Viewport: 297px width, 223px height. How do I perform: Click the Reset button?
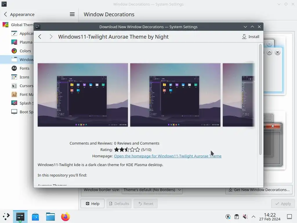146,204
